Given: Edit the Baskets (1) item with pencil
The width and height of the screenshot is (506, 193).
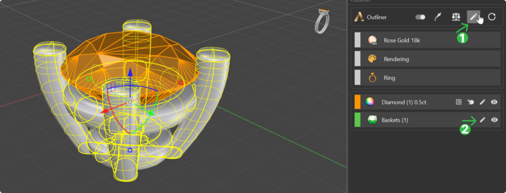Looking at the screenshot, I should pos(482,120).
